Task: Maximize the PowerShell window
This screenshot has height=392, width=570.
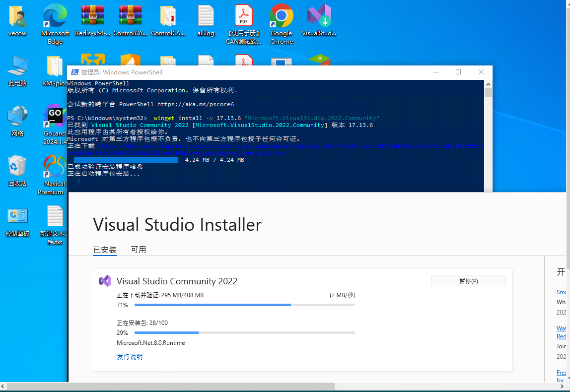Action: coord(458,72)
